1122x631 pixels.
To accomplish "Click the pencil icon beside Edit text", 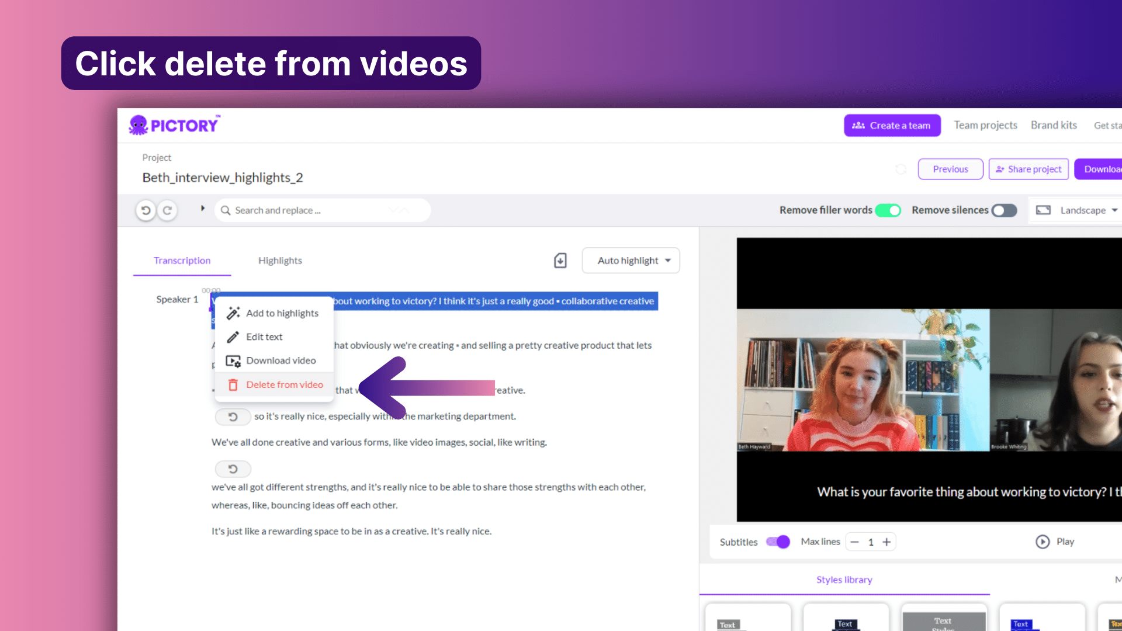I will 233,337.
